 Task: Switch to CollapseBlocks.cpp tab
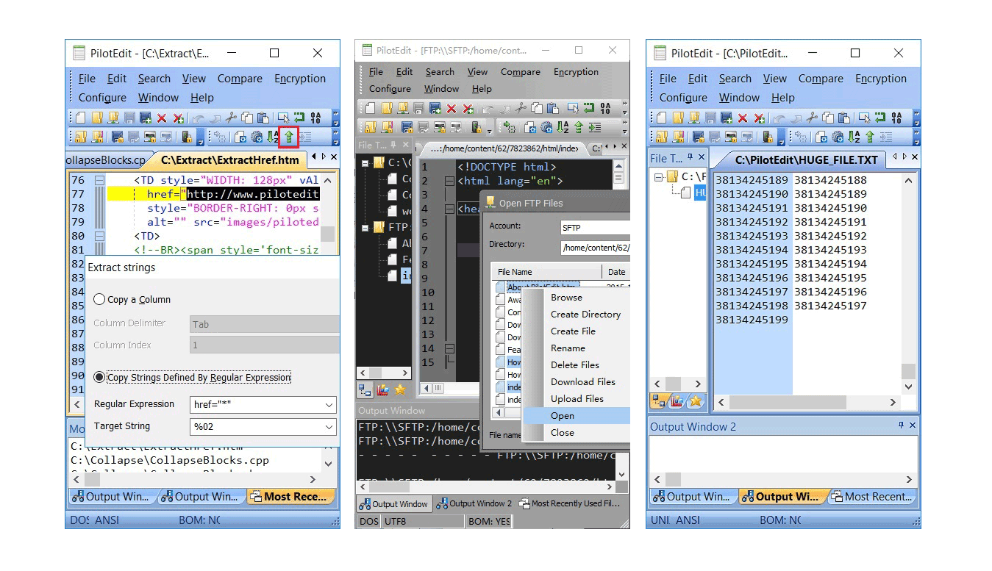point(106,159)
